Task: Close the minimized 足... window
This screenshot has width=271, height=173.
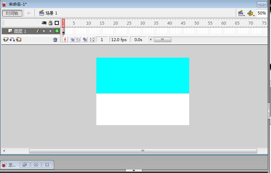Action: [47, 165]
